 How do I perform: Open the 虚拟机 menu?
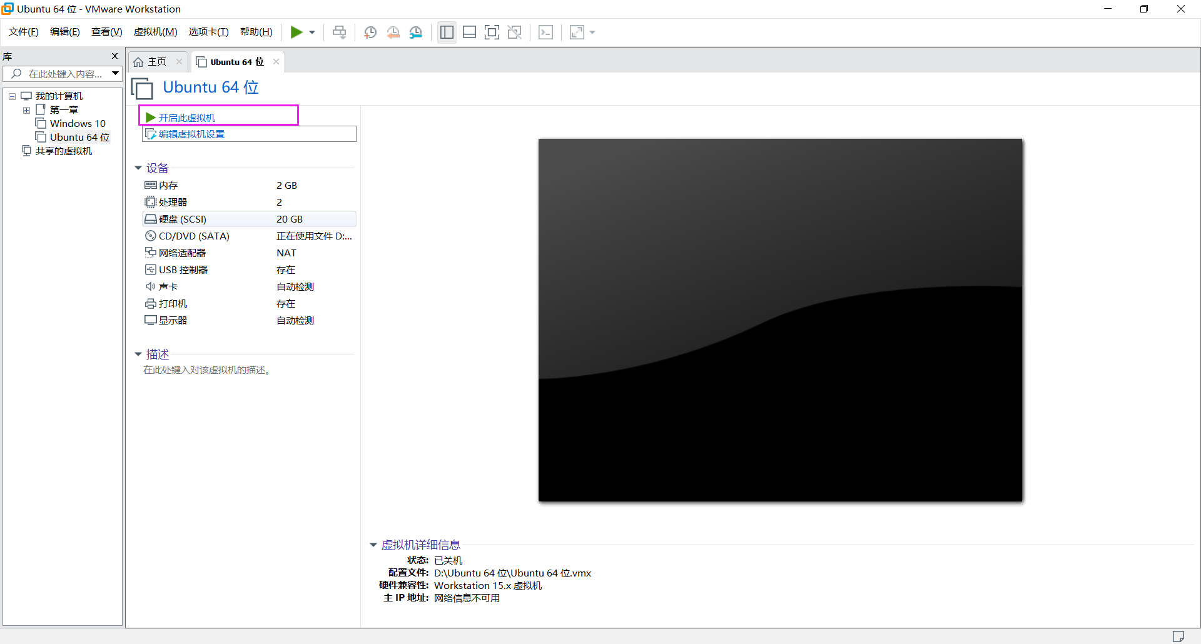tap(155, 31)
